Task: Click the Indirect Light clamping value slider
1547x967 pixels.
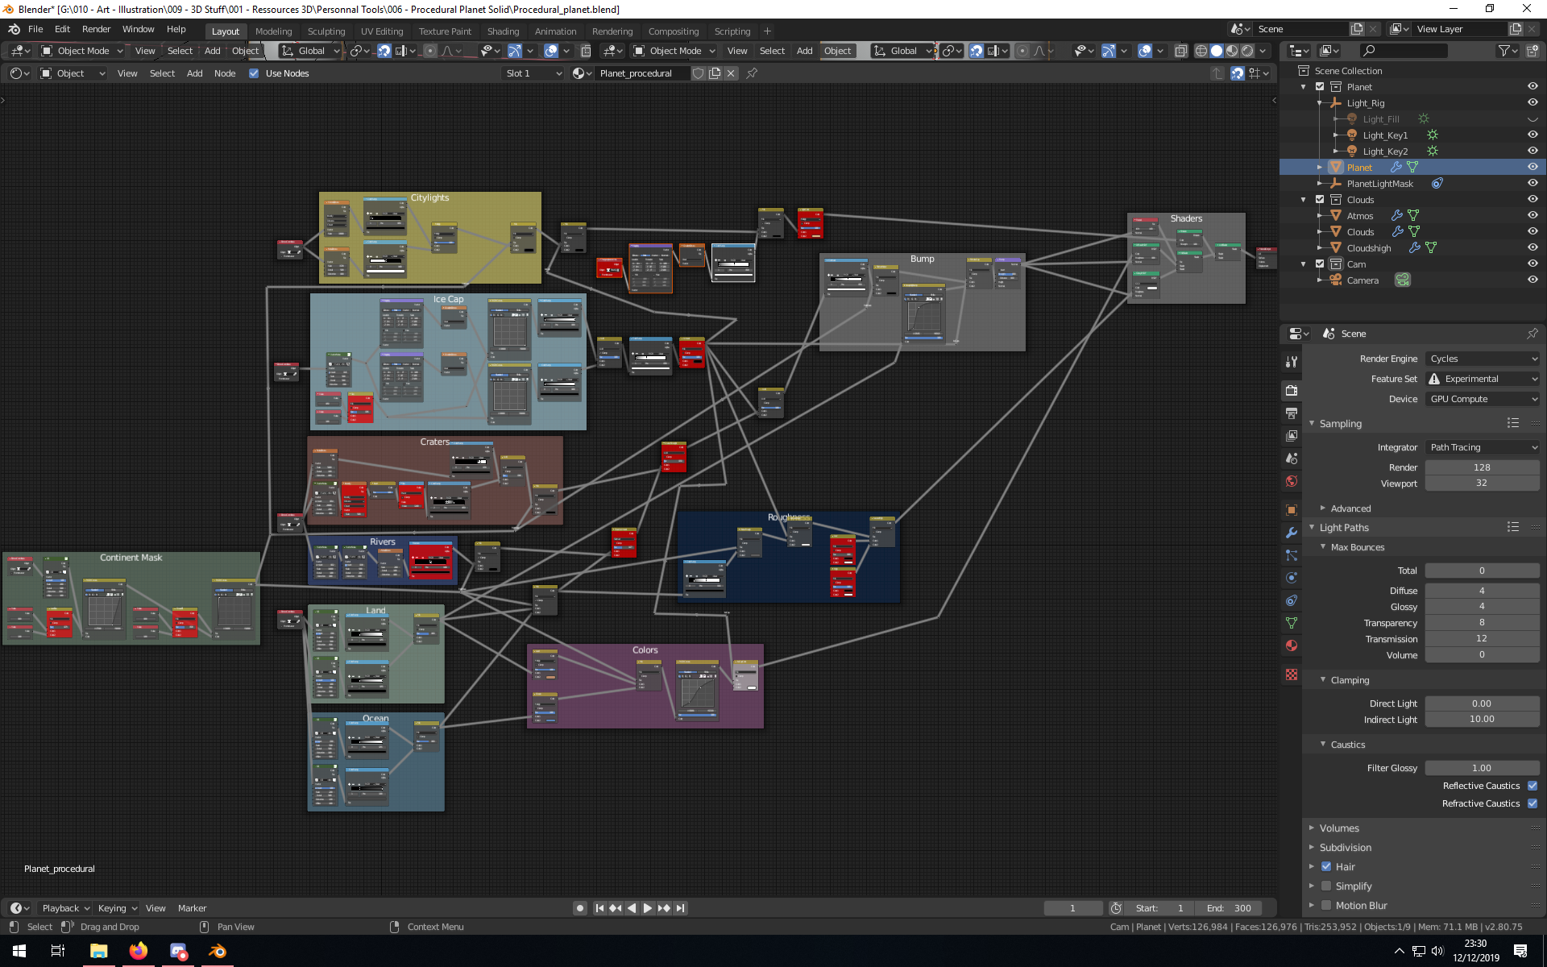Action: tap(1481, 720)
